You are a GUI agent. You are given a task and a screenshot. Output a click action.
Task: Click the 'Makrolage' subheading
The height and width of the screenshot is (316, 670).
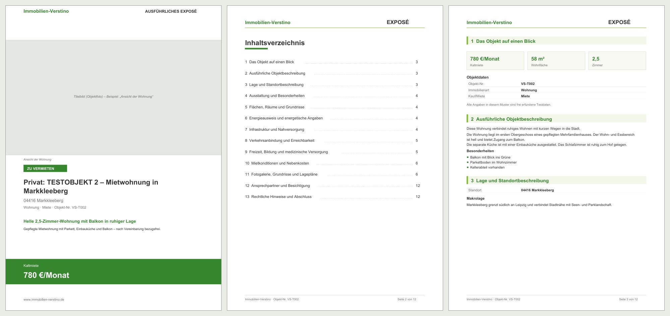[475, 199]
